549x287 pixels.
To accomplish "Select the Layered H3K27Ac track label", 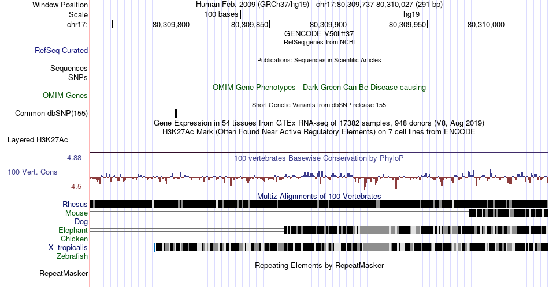I will click(38, 139).
